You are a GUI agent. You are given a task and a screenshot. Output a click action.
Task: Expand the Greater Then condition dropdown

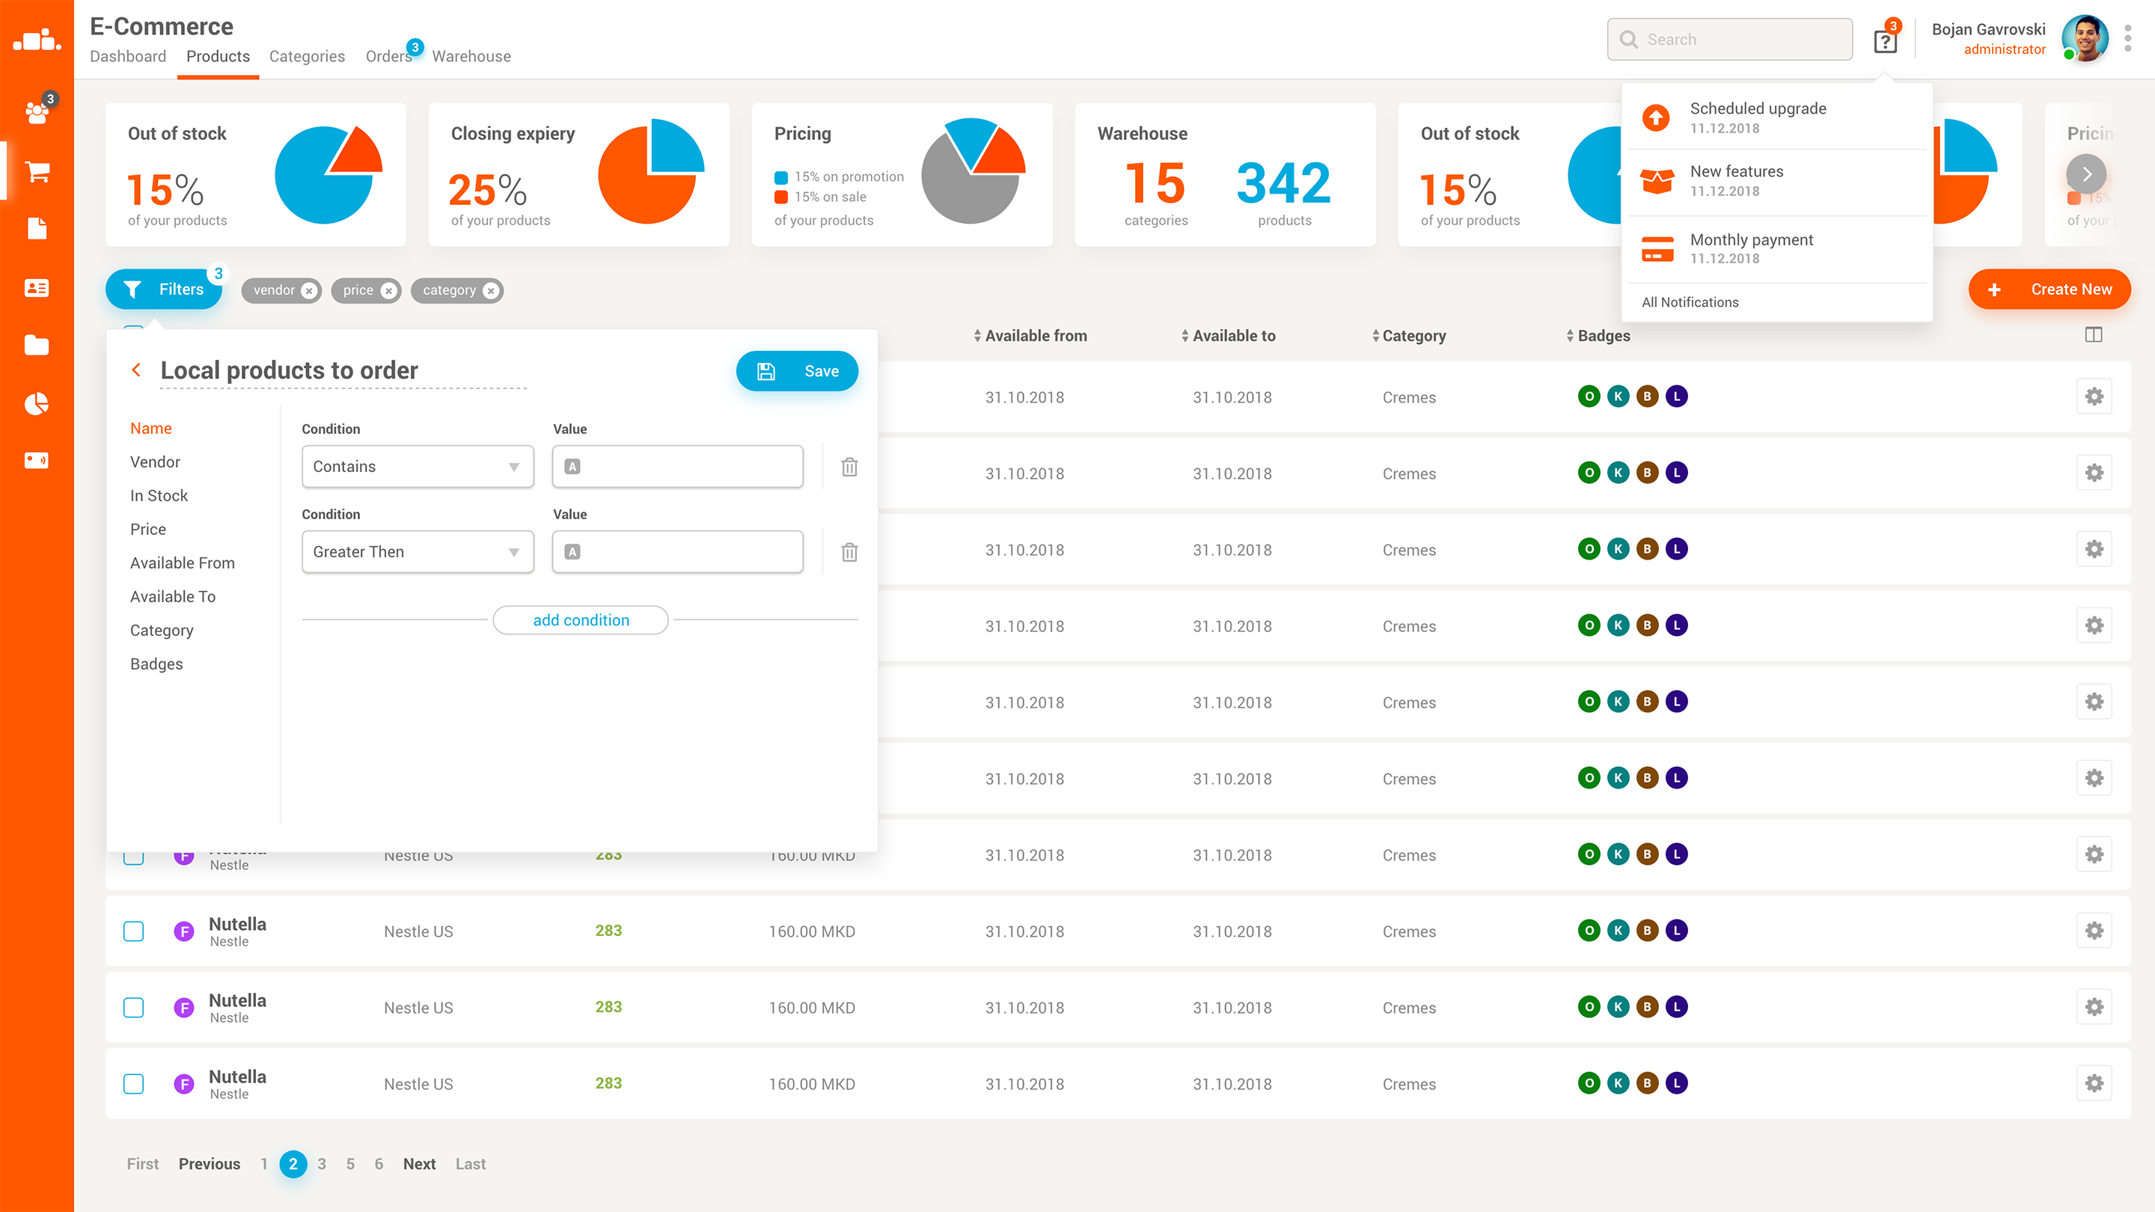pyautogui.click(x=418, y=552)
